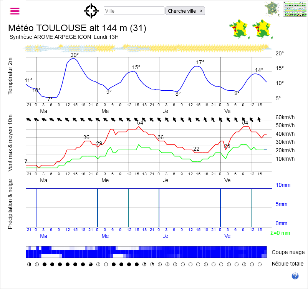Click the first half-filled nebulosity circle
This screenshot has width=308, height=289.
point(29,264)
